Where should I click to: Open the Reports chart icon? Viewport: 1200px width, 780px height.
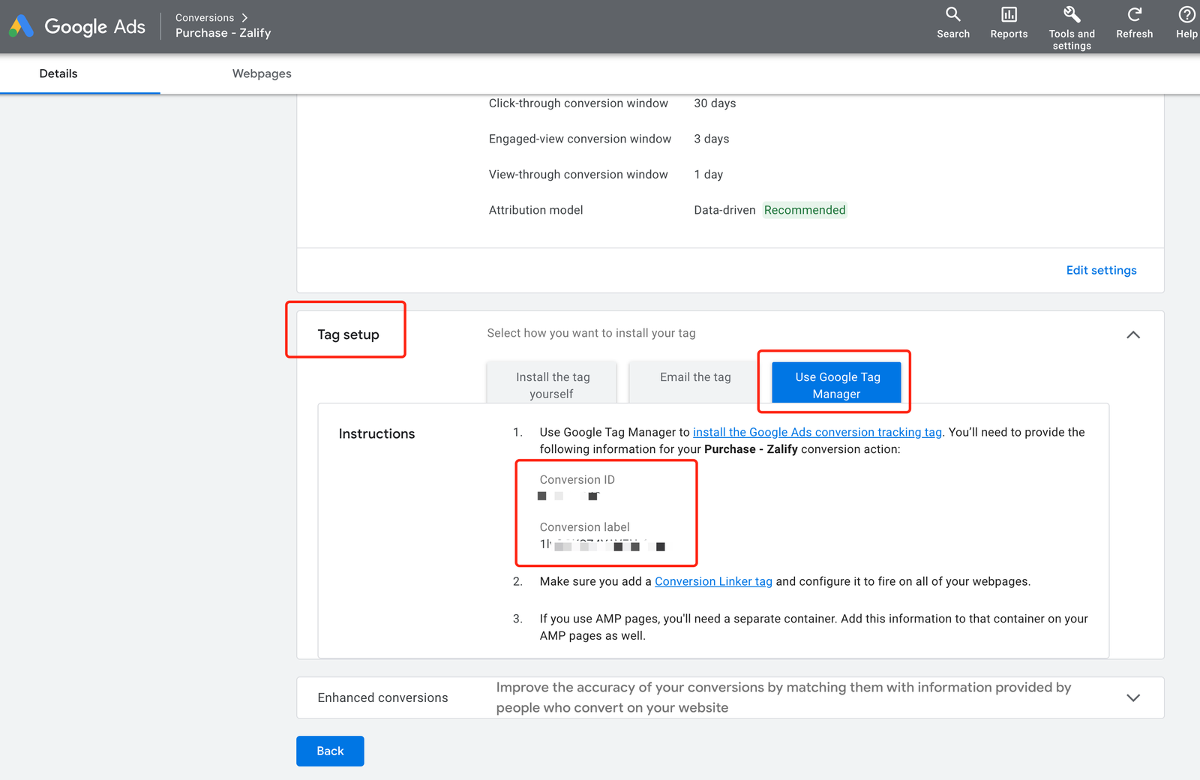coord(1009,14)
